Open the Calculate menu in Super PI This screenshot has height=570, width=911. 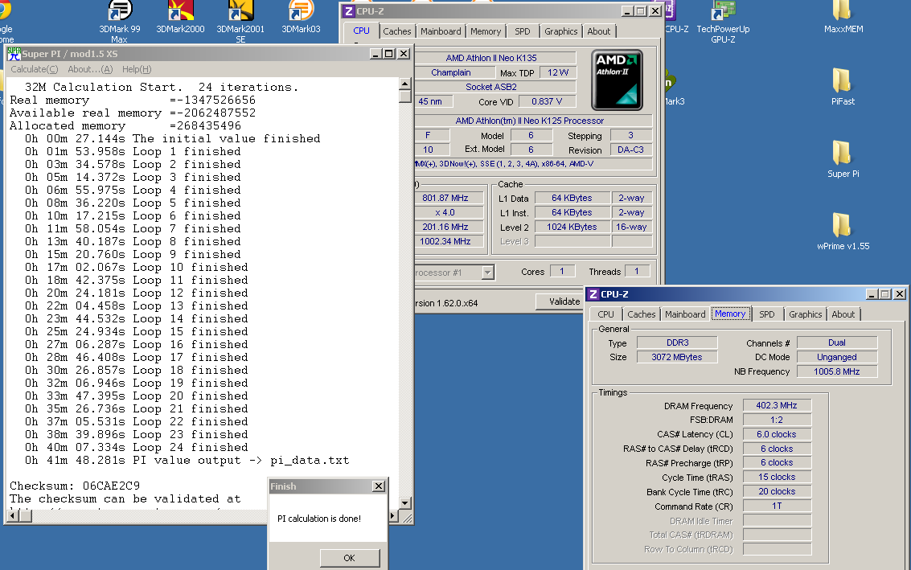point(35,69)
